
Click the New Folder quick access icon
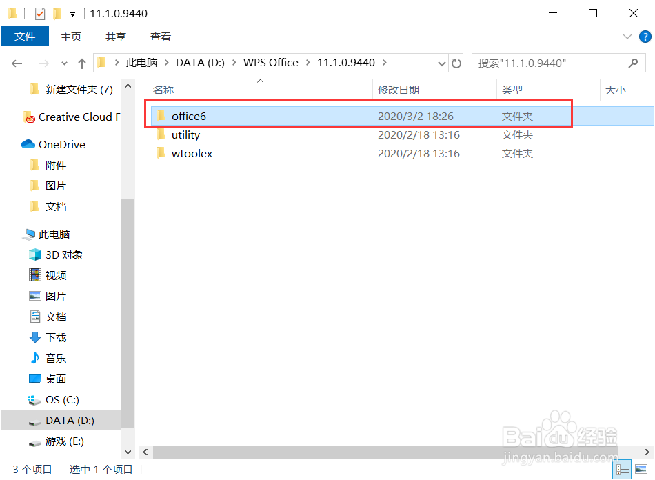57,14
